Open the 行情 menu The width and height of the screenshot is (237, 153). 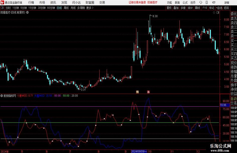coord(31,3)
